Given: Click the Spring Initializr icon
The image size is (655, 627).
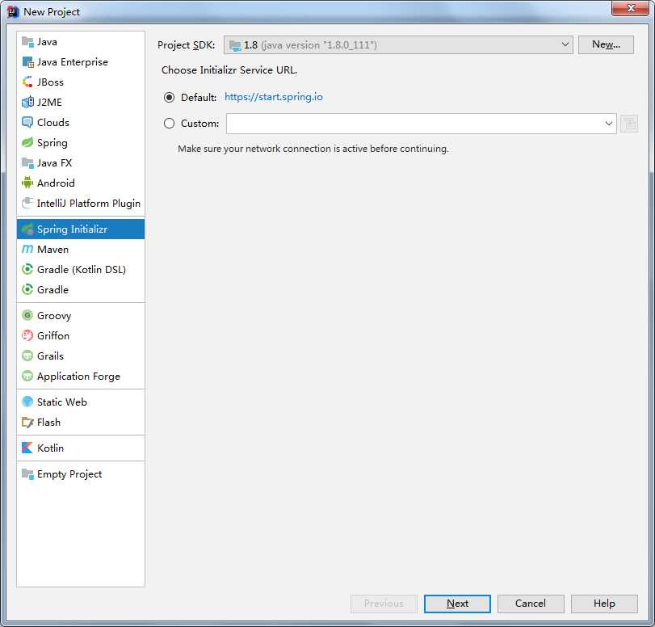Looking at the screenshot, I should pos(27,229).
